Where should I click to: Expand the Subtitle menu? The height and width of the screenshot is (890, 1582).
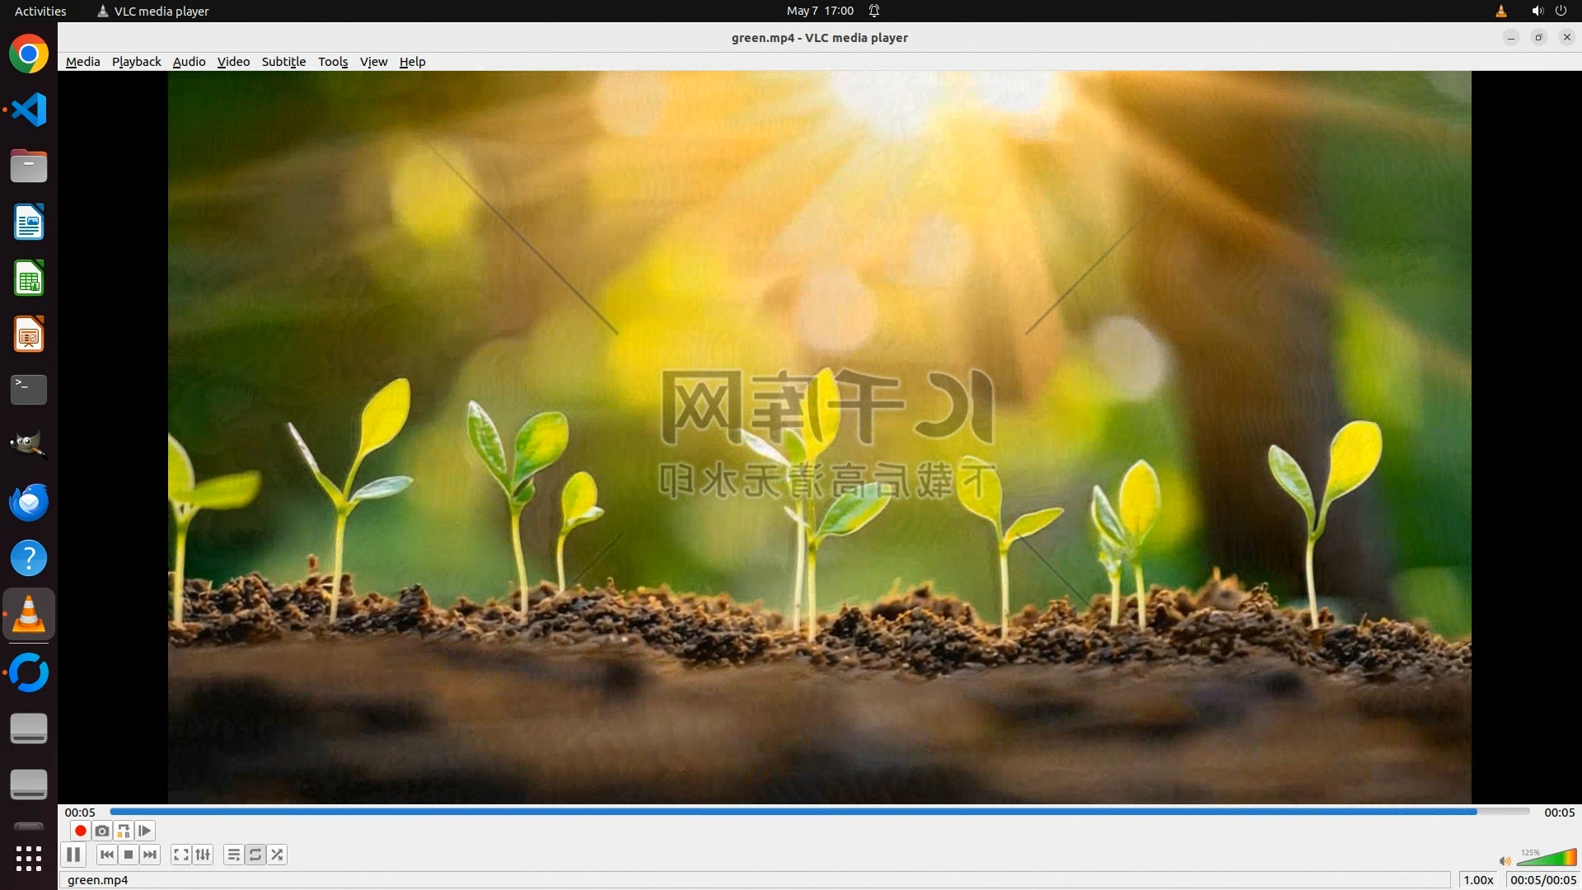pyautogui.click(x=283, y=62)
